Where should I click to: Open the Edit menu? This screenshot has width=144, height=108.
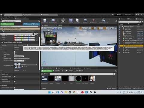point(6,17)
